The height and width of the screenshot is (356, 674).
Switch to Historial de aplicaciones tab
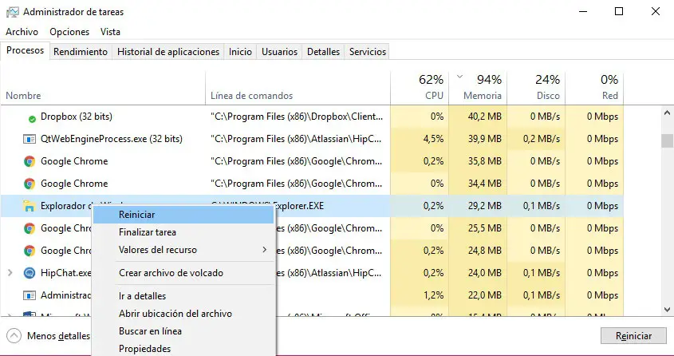coord(168,52)
